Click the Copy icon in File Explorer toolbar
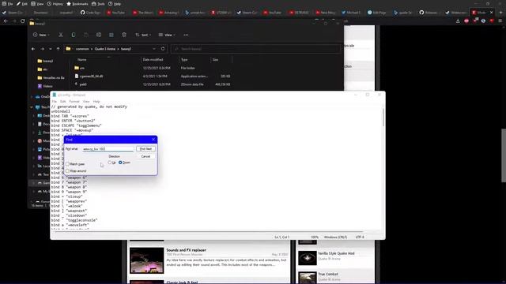Screen dimensions: 506x284 (74, 35)
